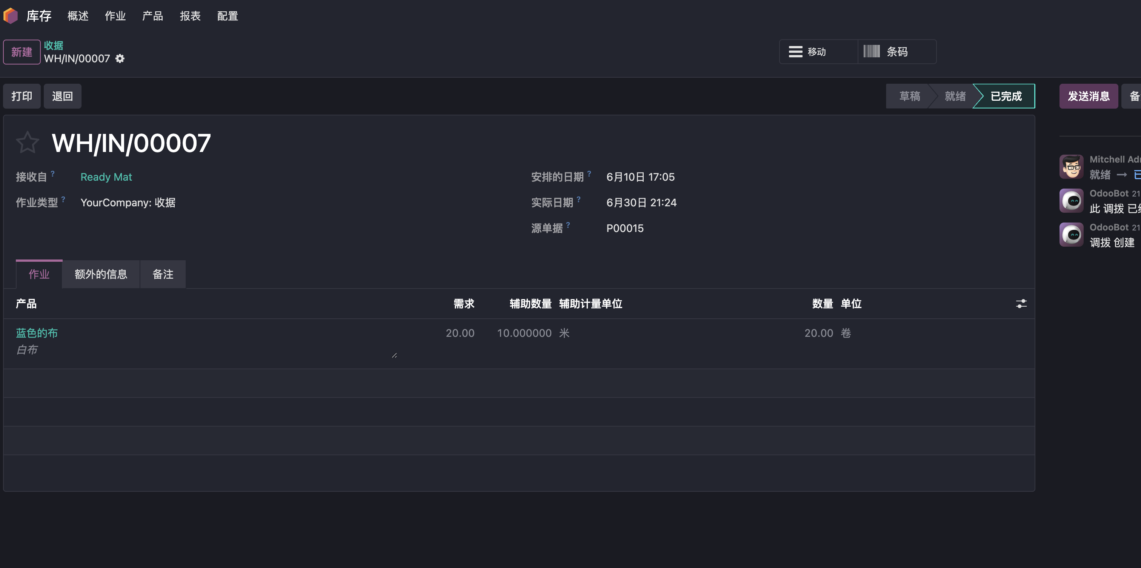1141x568 pixels.
Task: Click the WH/IN/00007 breadcrumb text
Action: pyautogui.click(x=77, y=58)
